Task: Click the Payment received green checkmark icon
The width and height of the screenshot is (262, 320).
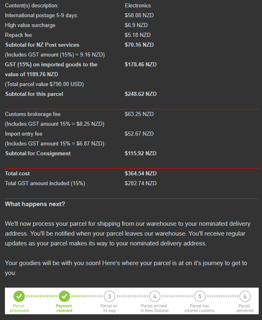Action: pos(64,296)
